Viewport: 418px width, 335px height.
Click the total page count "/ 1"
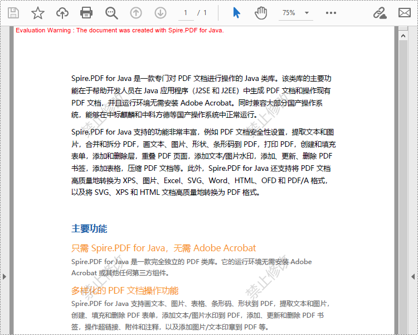coord(202,13)
